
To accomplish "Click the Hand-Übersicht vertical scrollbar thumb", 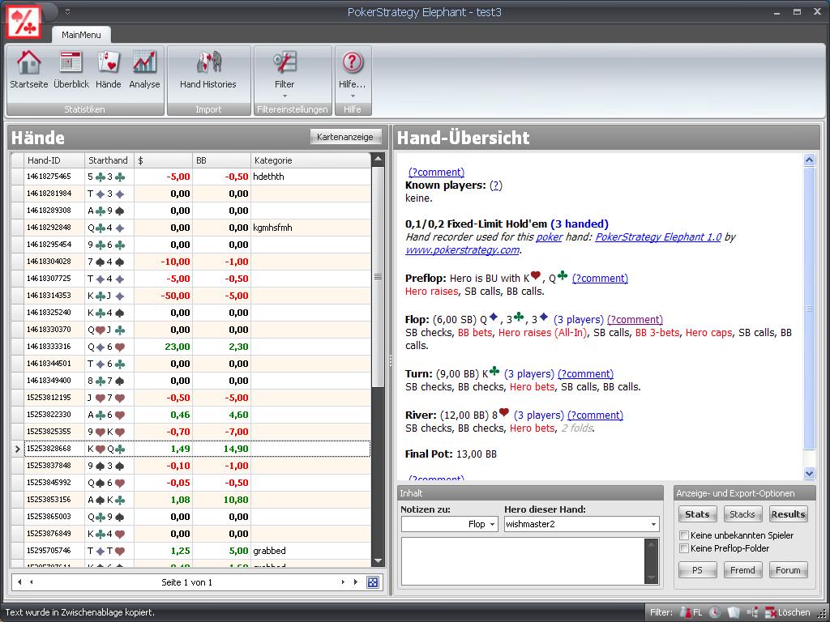I will point(810,308).
